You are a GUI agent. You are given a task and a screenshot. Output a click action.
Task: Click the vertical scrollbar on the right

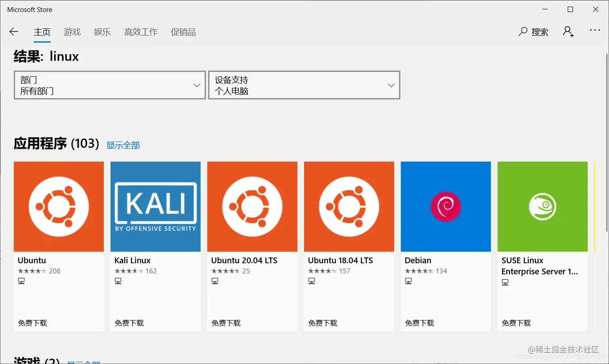click(x=606, y=142)
